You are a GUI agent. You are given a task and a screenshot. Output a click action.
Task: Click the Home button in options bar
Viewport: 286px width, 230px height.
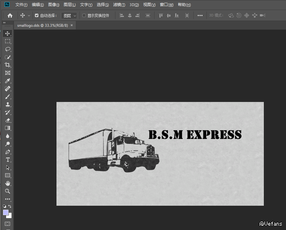coord(10,15)
